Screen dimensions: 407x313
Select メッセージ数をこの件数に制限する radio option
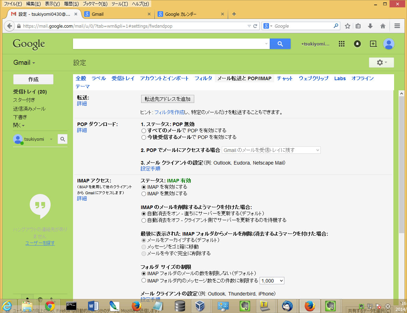point(144,280)
